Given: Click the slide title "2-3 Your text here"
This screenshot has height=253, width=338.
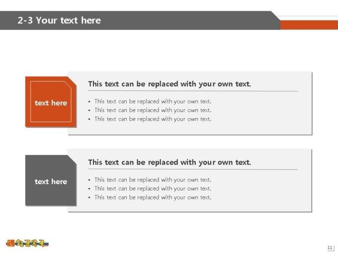Looking at the screenshot, I should tap(59, 20).
